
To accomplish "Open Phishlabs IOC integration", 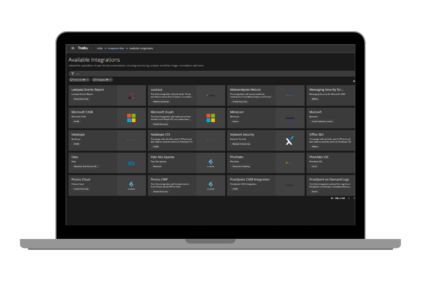I will point(331,163).
